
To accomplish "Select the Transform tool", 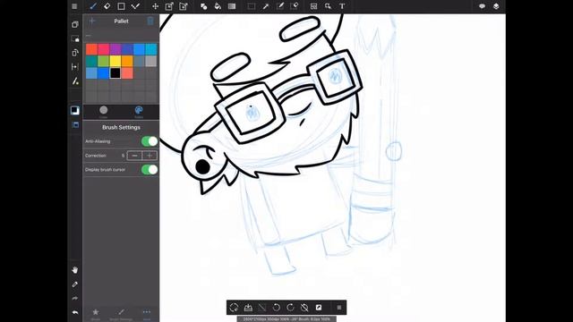I will (169, 6).
